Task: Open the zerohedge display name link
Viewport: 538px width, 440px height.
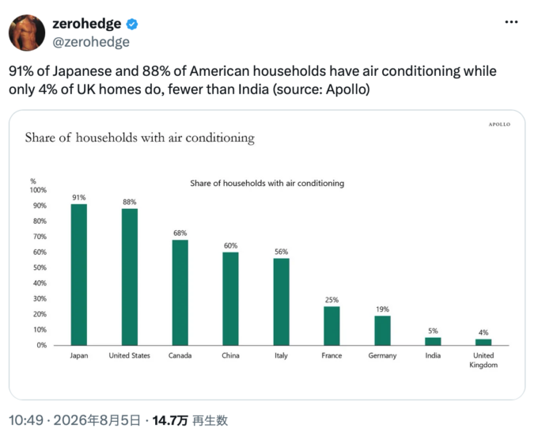Action: [x=87, y=24]
